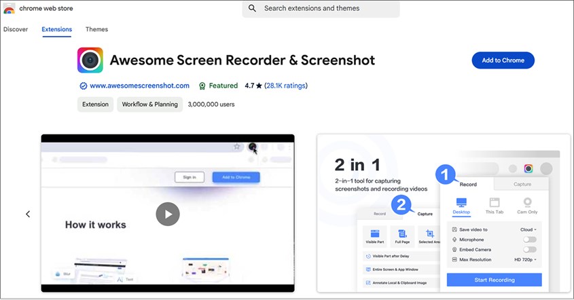Play the How it works video
Viewport: 574px width, 300px height.
point(168,214)
